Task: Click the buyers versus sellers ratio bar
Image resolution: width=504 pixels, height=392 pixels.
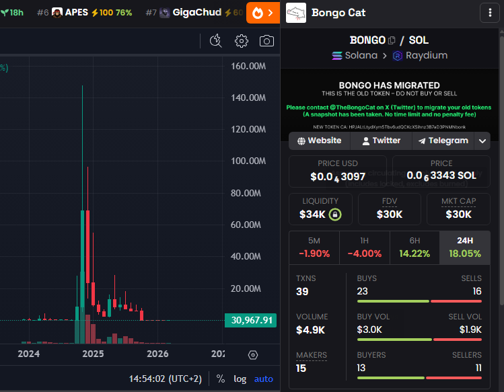Action: [x=419, y=378]
